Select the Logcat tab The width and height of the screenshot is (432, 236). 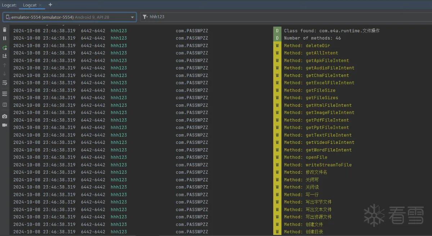point(30,5)
